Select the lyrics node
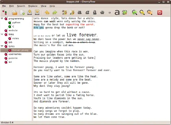This screenshot has height=125, width=171. tap(12, 46)
